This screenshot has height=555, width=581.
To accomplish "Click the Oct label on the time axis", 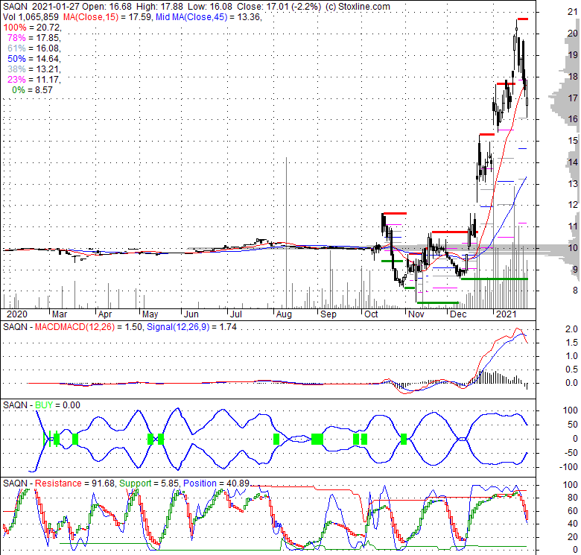I will click(x=371, y=314).
